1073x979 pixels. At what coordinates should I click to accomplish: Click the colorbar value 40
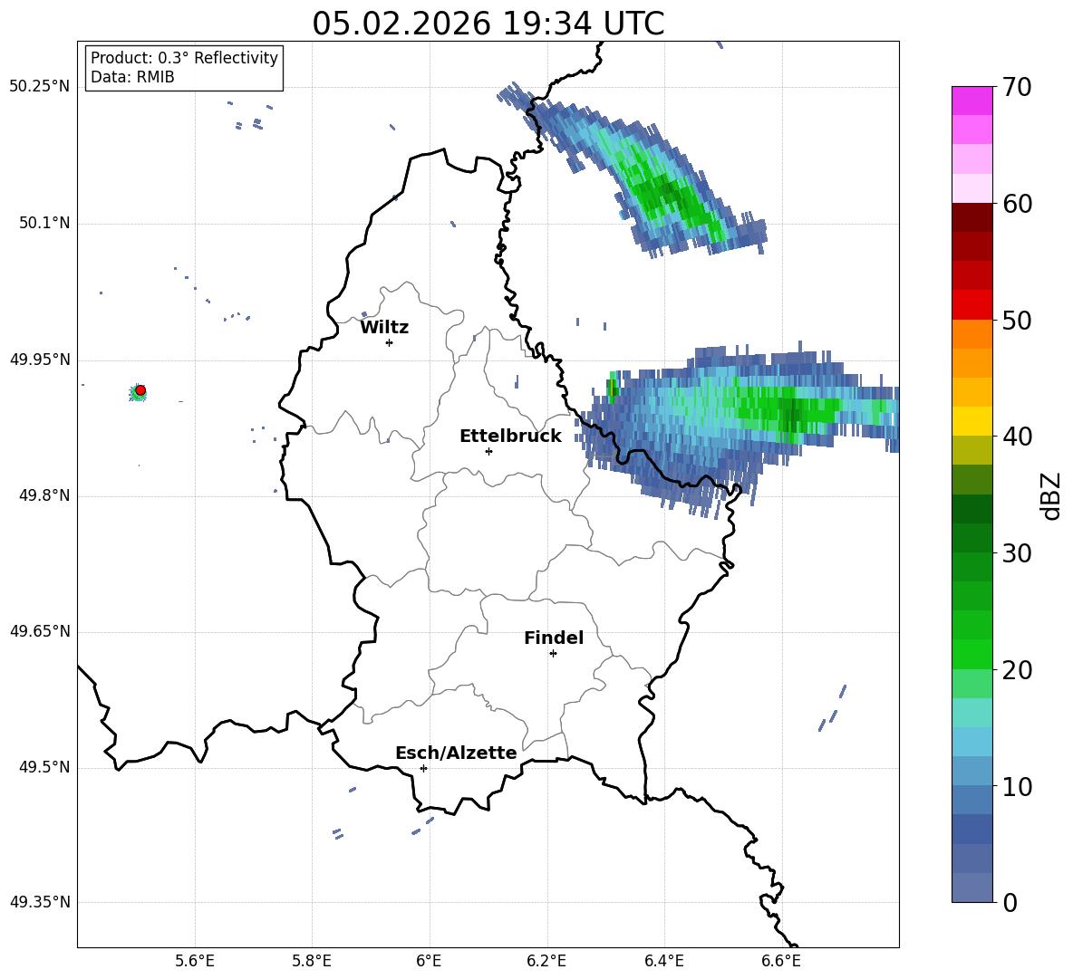(1017, 437)
